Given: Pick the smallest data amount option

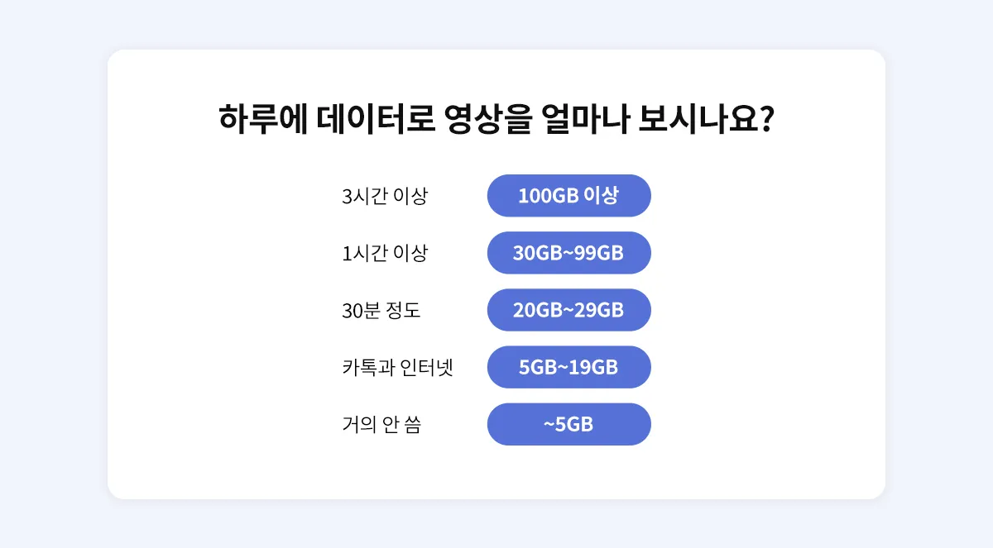Looking at the screenshot, I should point(568,424).
